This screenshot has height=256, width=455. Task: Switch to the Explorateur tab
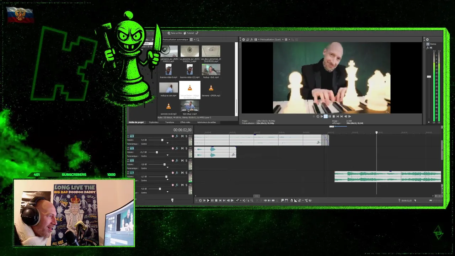pos(154,122)
